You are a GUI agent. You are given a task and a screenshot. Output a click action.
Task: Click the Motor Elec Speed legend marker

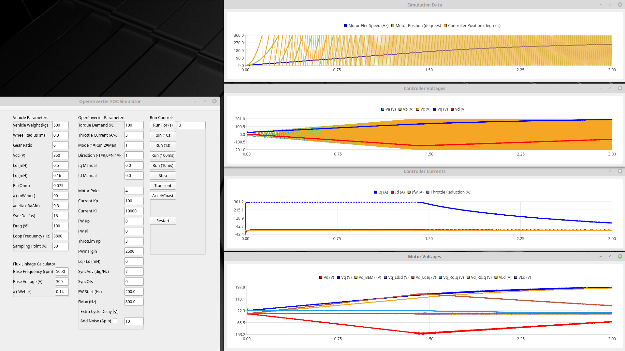point(345,26)
